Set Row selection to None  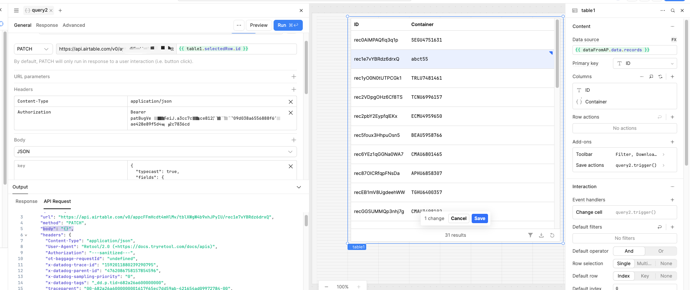(x=666, y=264)
